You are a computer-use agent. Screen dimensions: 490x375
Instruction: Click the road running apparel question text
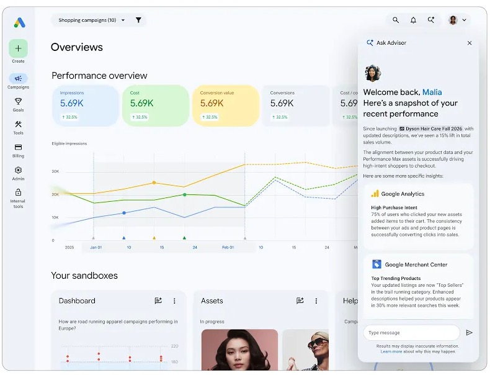(x=118, y=325)
